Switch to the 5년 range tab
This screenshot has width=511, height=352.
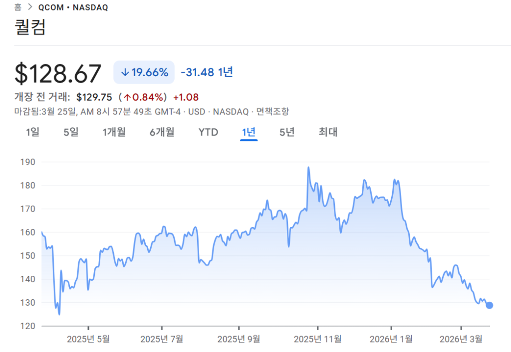pos(287,132)
